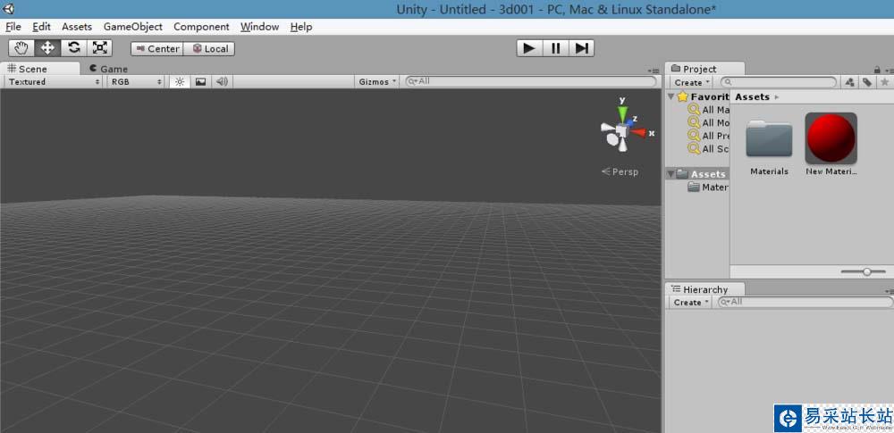Open the Hierarchy panel options menu
Image resolution: width=894 pixels, height=433 pixels.
pos(889,291)
